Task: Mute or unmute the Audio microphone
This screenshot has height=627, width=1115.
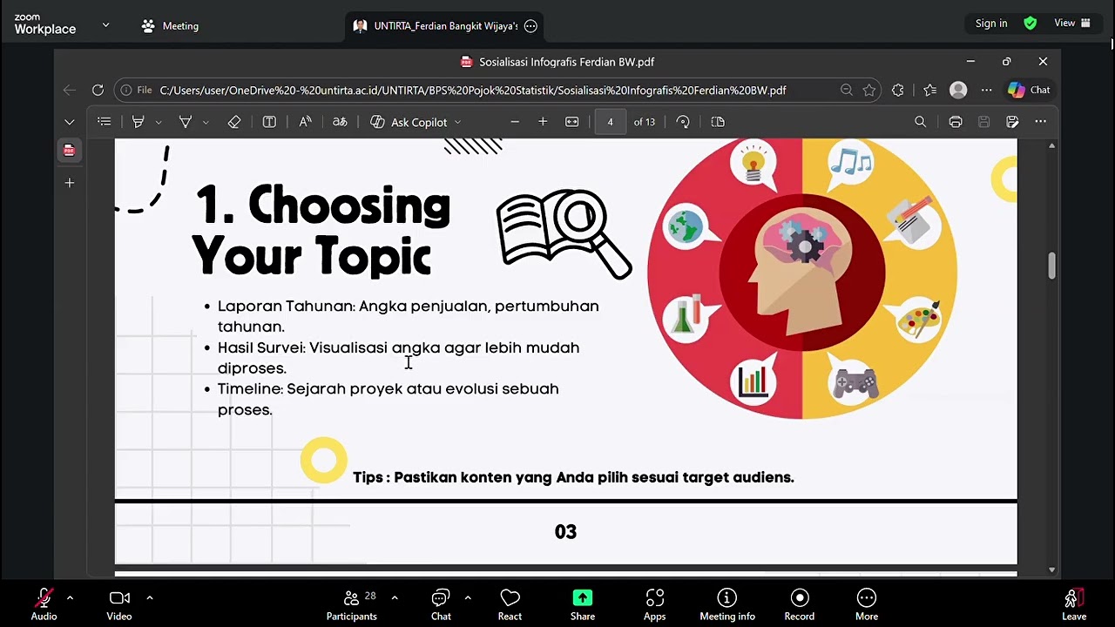Action: (44, 604)
